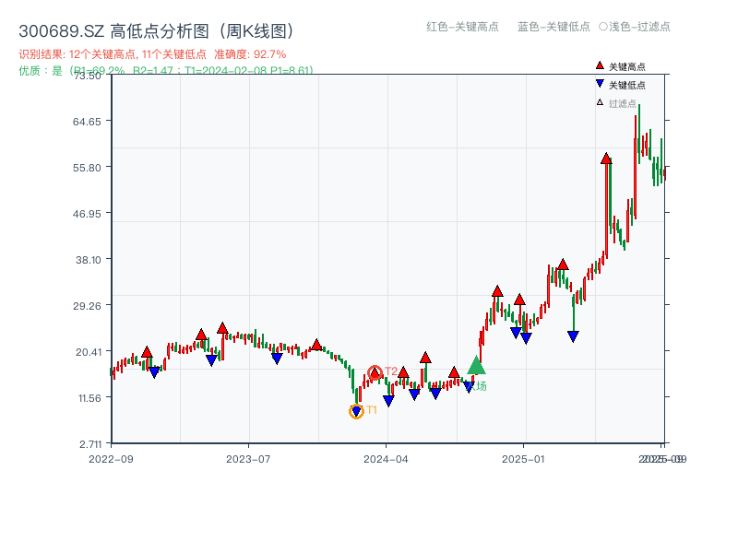Screen dimensions: 738x553
Task: Select the leftmost blue key low marker
Action: (154, 372)
